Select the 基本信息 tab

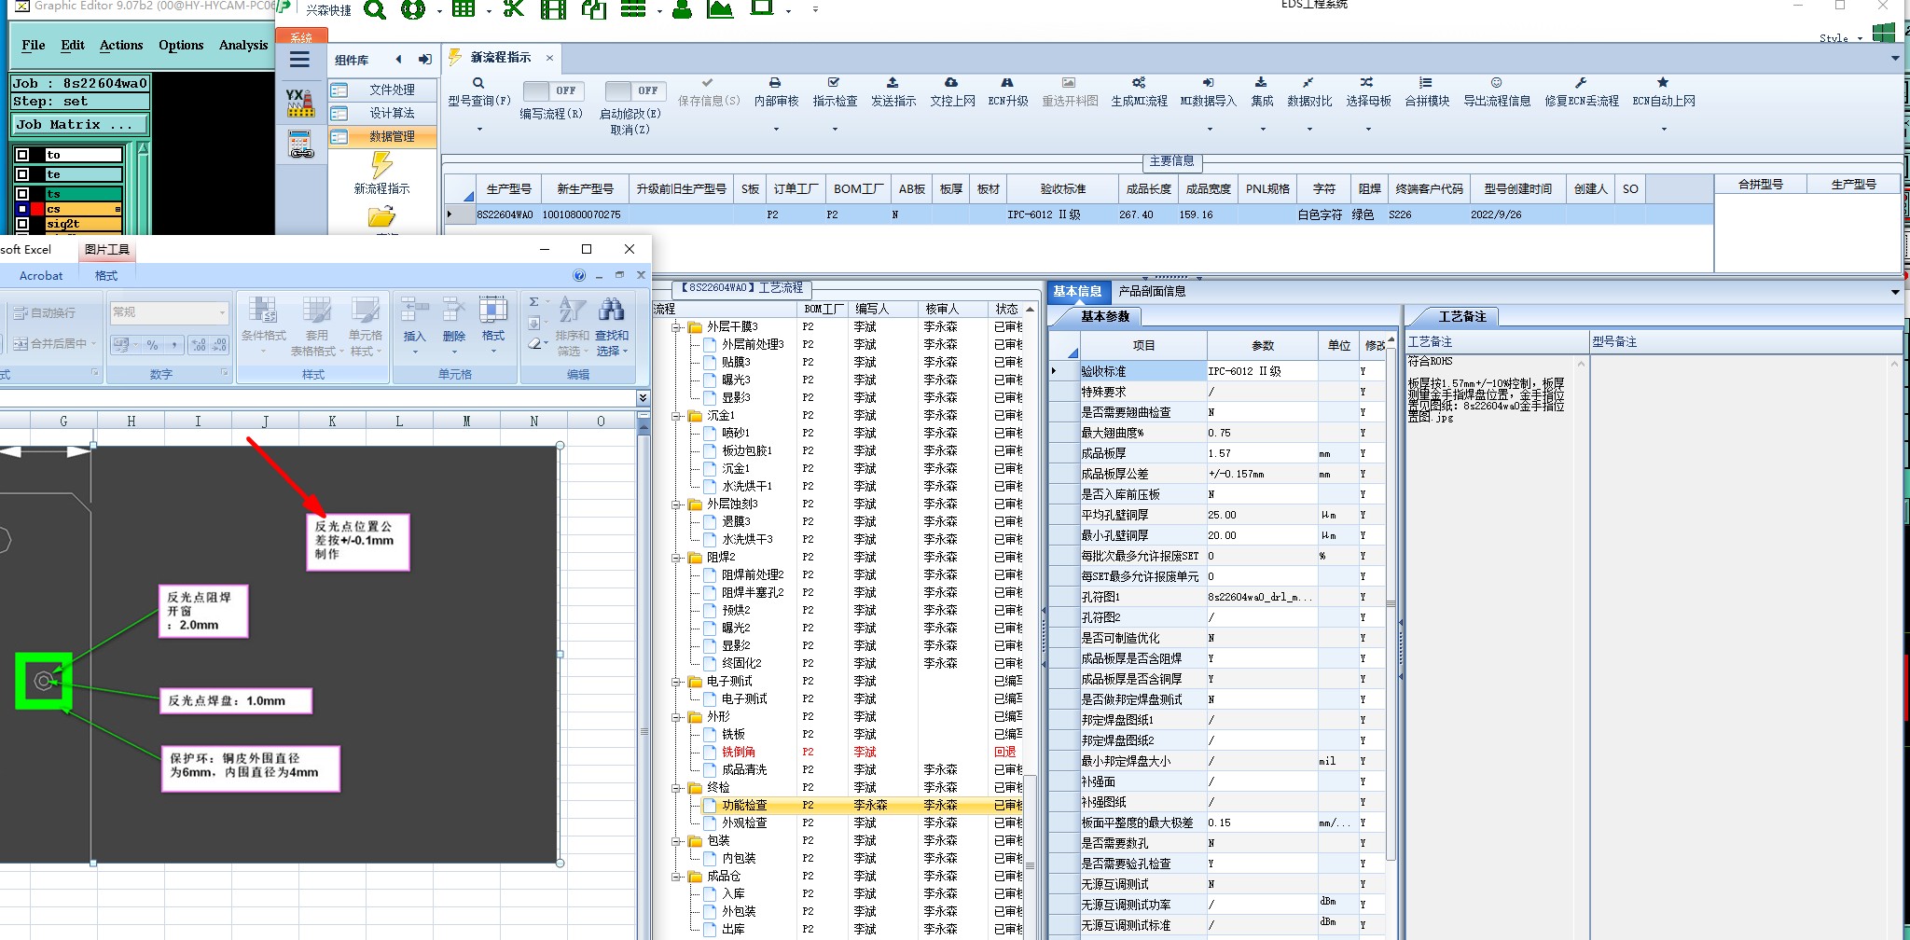[x=1077, y=291]
